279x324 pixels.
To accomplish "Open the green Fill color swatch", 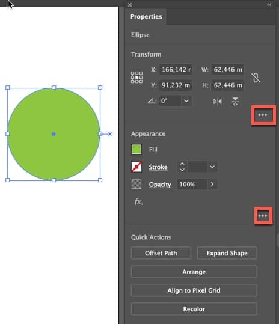I will [136, 150].
